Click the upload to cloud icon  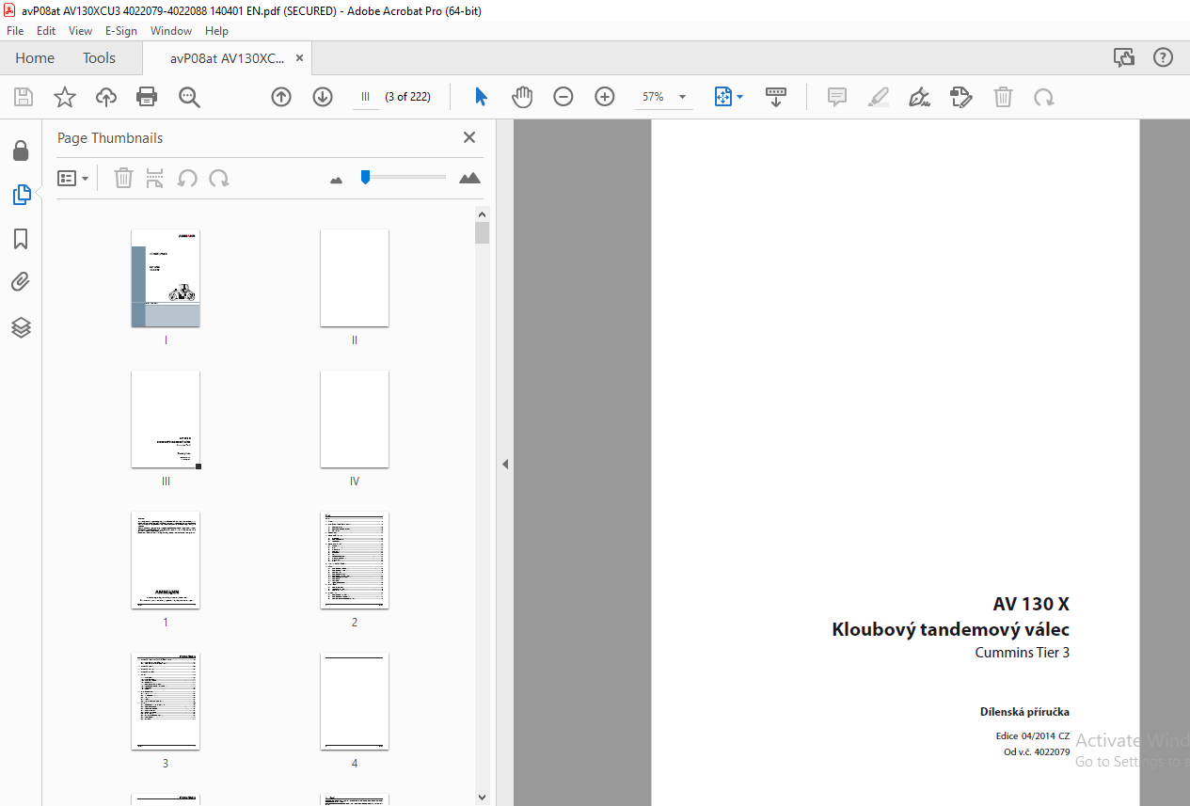tap(106, 97)
